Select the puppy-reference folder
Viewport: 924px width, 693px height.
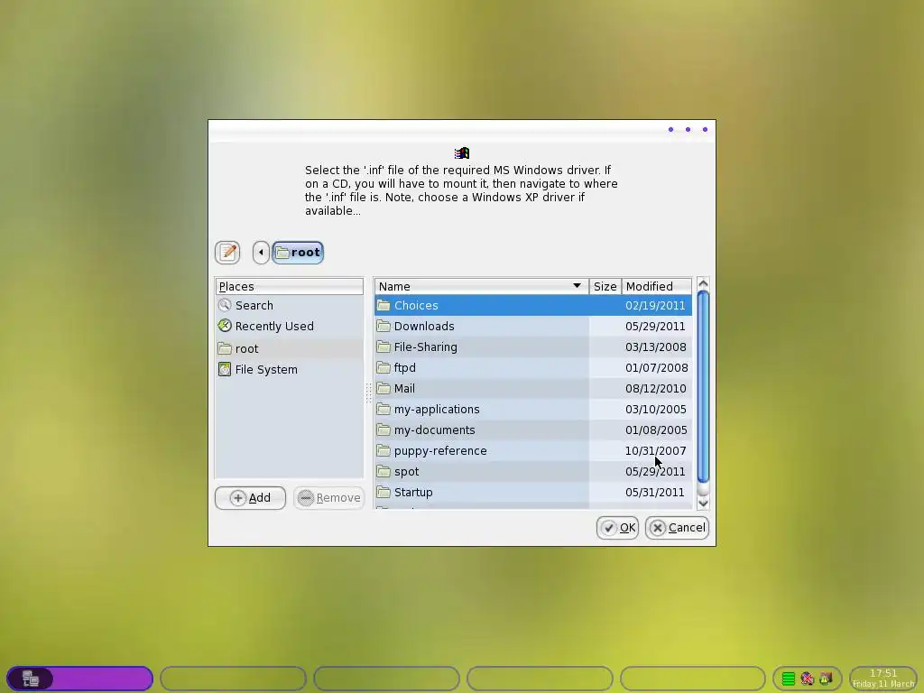click(532, 451)
